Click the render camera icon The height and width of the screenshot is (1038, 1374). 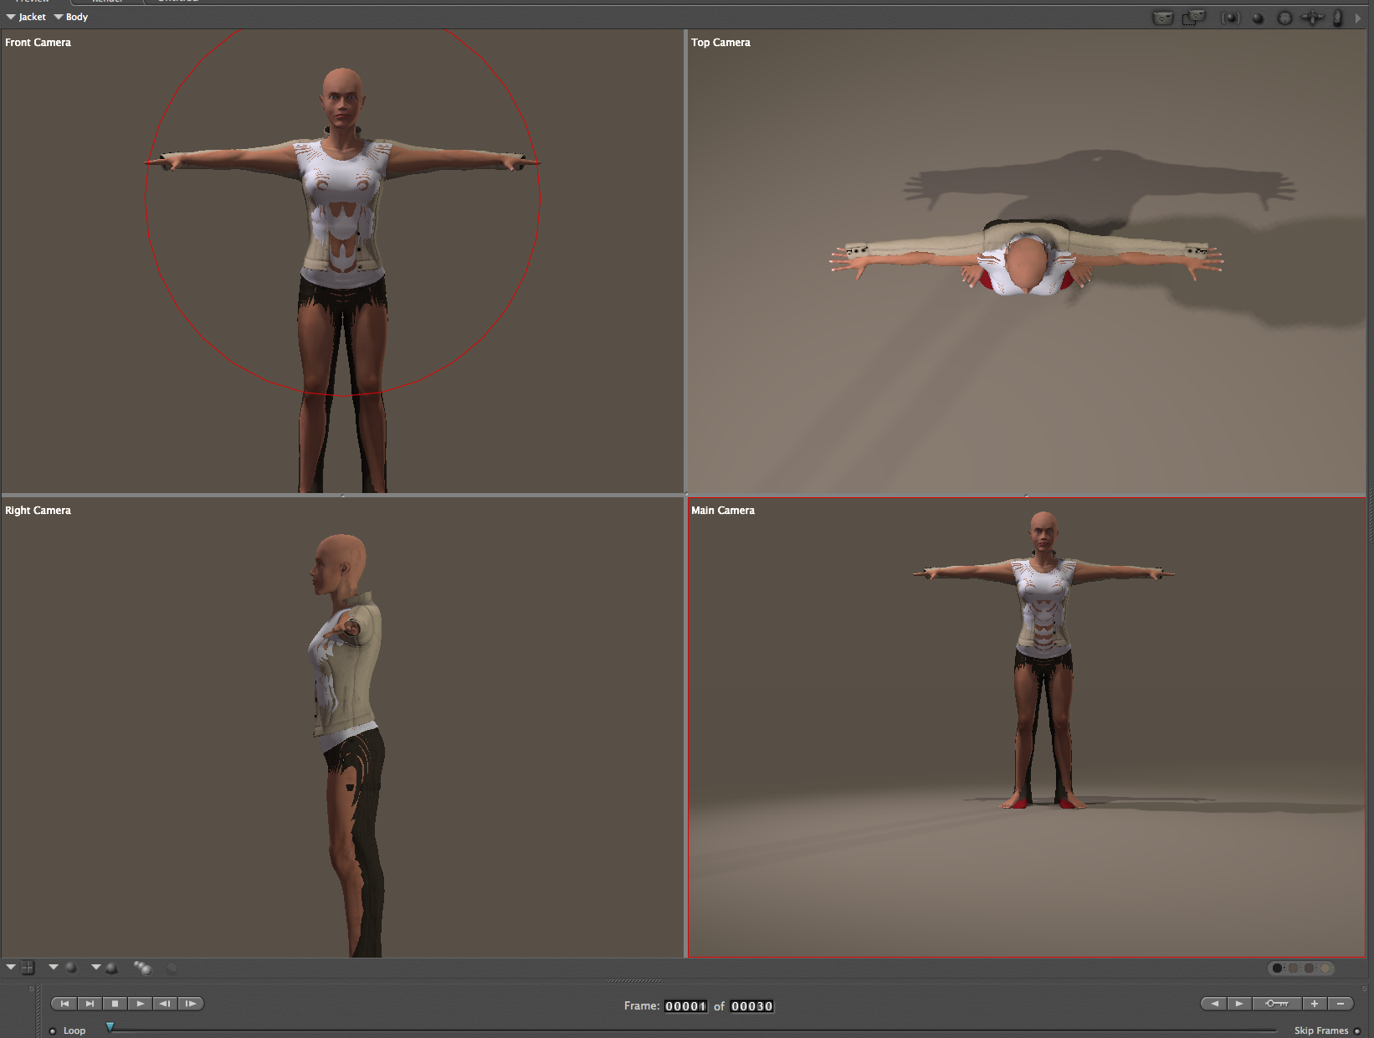coord(1163,18)
